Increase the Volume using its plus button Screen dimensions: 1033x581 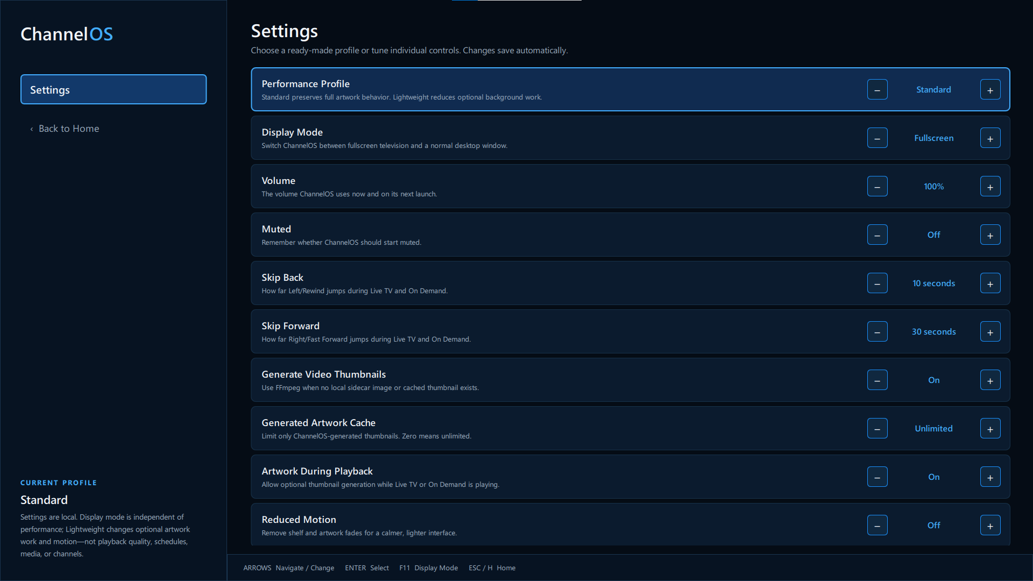tap(990, 187)
